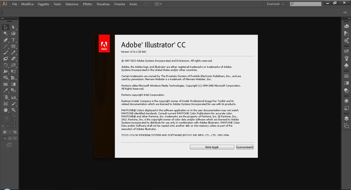
Task: Open the Artboards panel icon
Action: [x=346, y=126]
